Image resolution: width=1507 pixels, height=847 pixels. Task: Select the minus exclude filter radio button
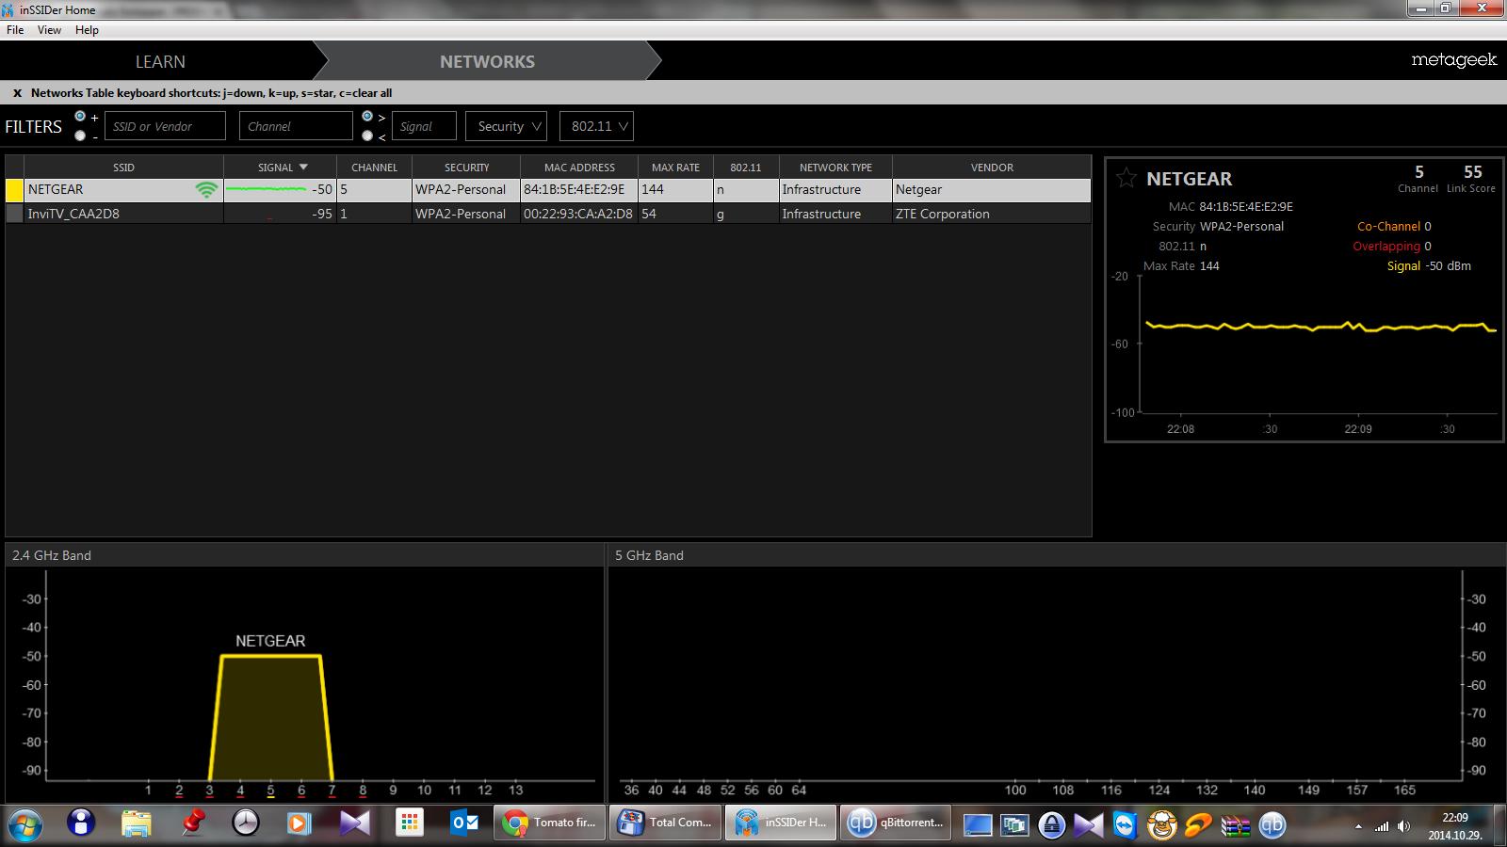(80, 136)
